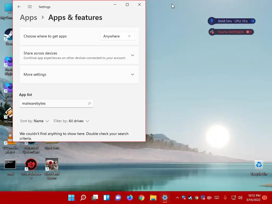Click the network icon in the system tray
This screenshot has height=204, width=272.
233,198
